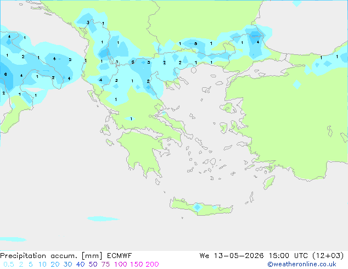348x269 pixels.
Task: Click the '(12+03)' forecast offset text
Action: tap(328, 256)
